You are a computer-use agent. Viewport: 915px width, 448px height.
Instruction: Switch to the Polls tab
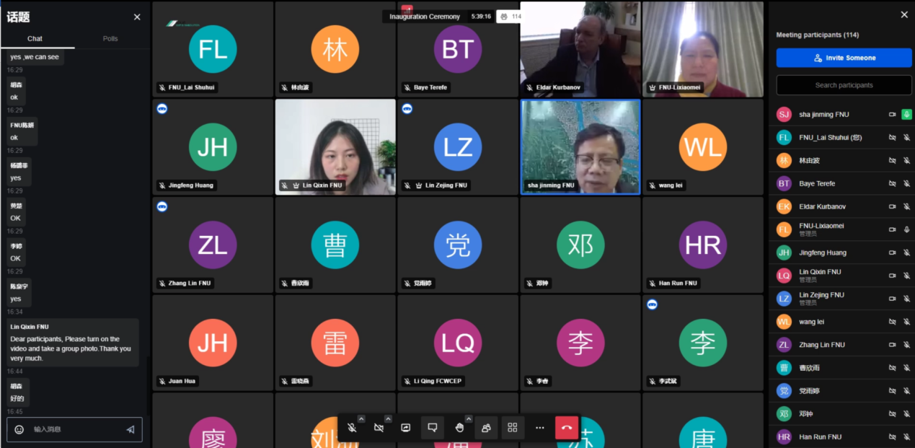click(x=110, y=39)
